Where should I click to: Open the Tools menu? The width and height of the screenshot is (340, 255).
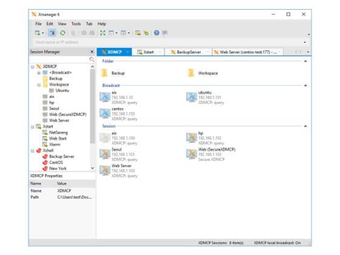point(76,24)
